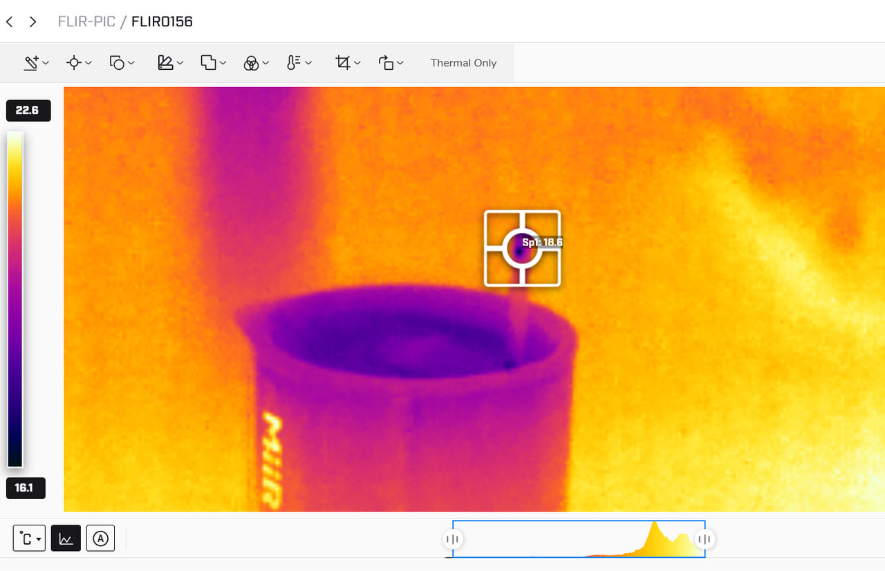Click the thermometer temperature scale icon
Screen dimensions: 885x571
pyautogui.click(x=293, y=63)
